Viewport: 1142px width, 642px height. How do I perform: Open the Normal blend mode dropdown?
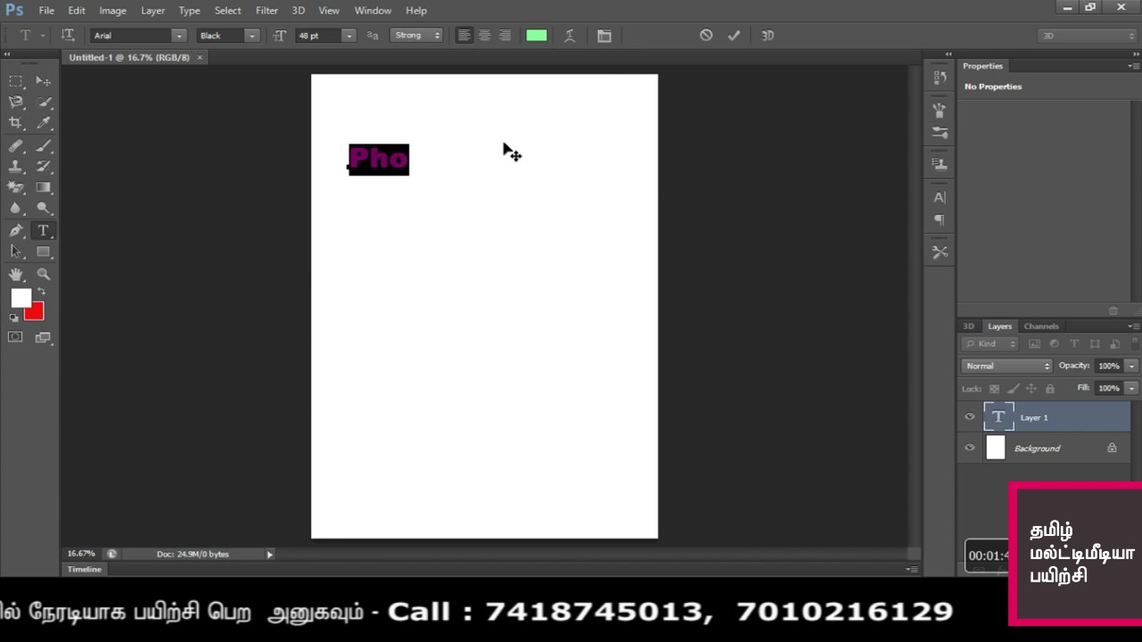(1007, 366)
